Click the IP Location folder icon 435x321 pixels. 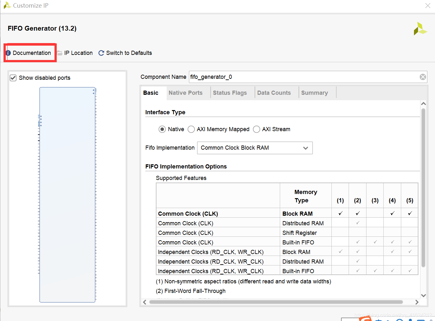coord(60,53)
